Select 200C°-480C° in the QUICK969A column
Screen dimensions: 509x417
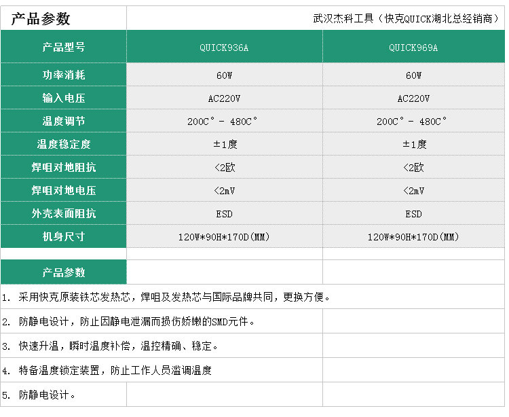click(x=412, y=121)
